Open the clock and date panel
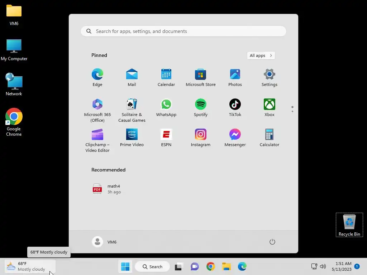The image size is (367, 275). point(342,266)
